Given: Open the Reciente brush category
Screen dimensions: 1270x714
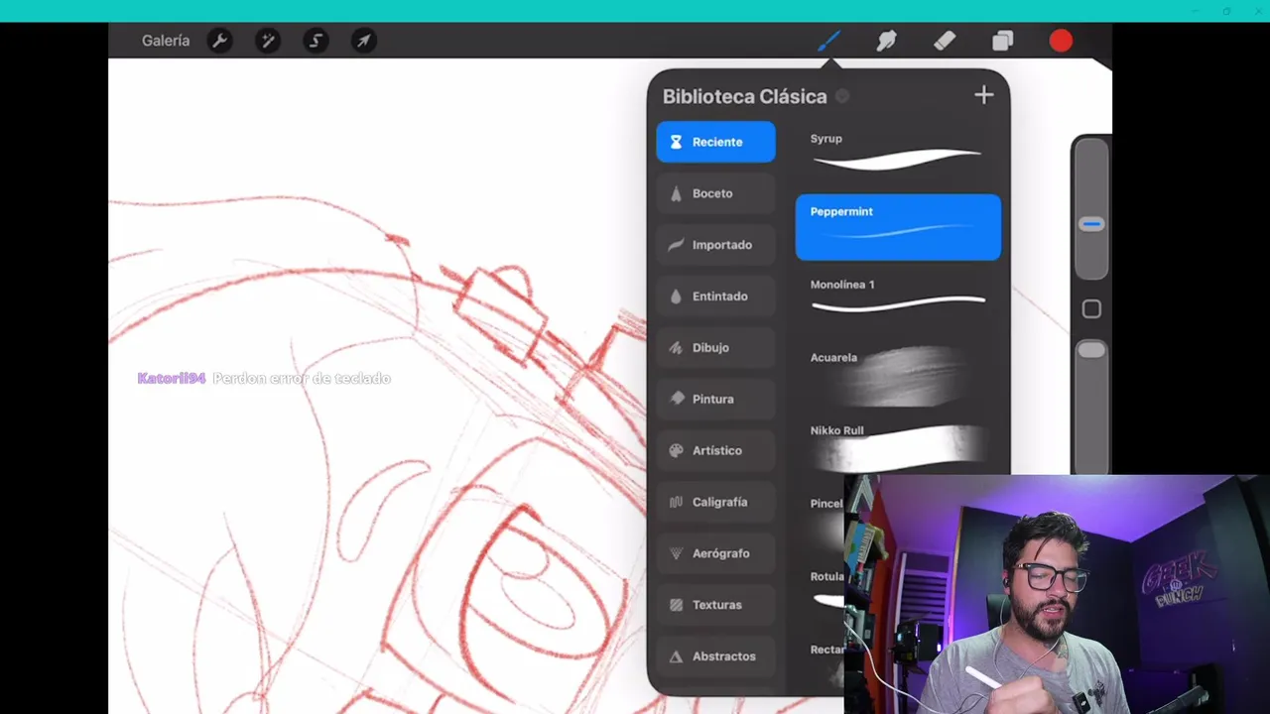Looking at the screenshot, I should coord(715,142).
